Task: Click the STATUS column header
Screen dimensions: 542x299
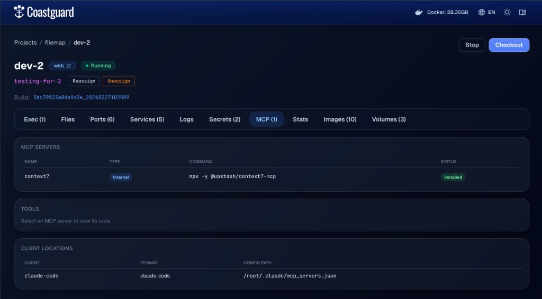Action: (448, 162)
